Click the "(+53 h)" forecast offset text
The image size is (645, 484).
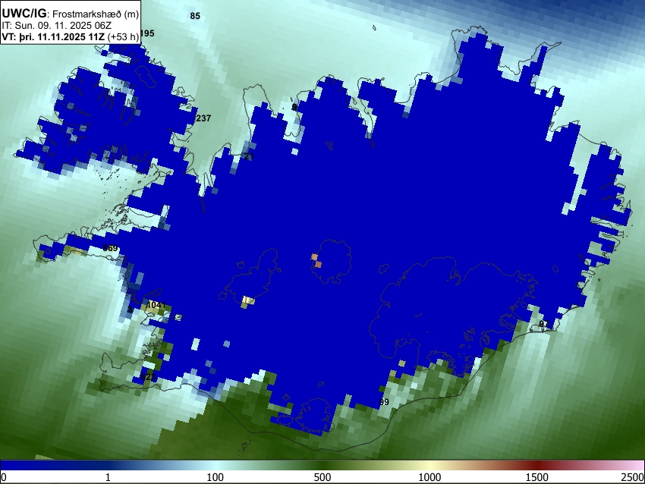click(123, 37)
